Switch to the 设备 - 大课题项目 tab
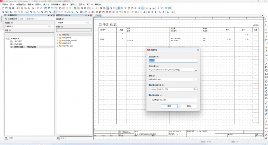268x145 pixels. (27, 18)
